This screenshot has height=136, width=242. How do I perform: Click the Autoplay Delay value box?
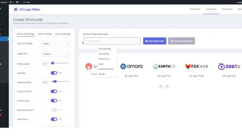tap(45, 82)
